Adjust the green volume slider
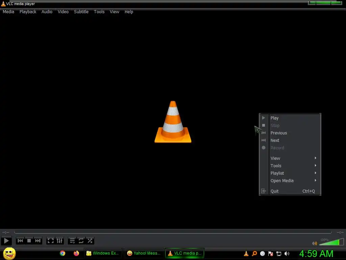The image size is (346, 260). point(331,242)
